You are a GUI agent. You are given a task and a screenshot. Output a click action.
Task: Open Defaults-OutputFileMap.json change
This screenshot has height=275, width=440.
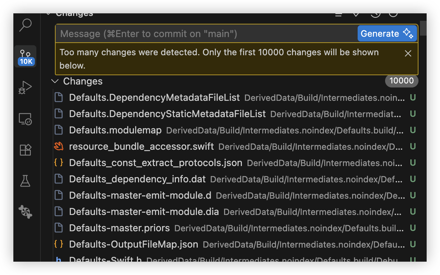click(134, 245)
